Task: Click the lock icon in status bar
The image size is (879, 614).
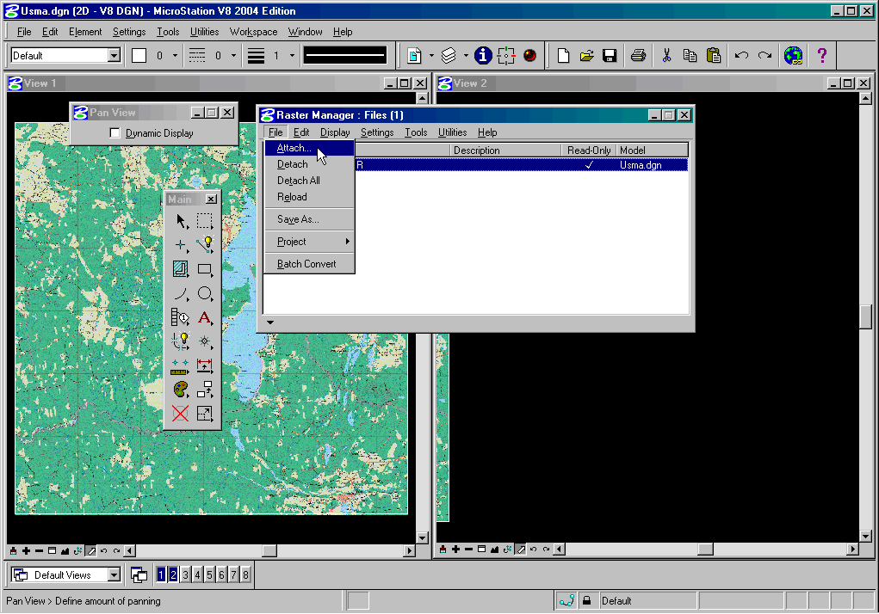Action: click(x=587, y=600)
